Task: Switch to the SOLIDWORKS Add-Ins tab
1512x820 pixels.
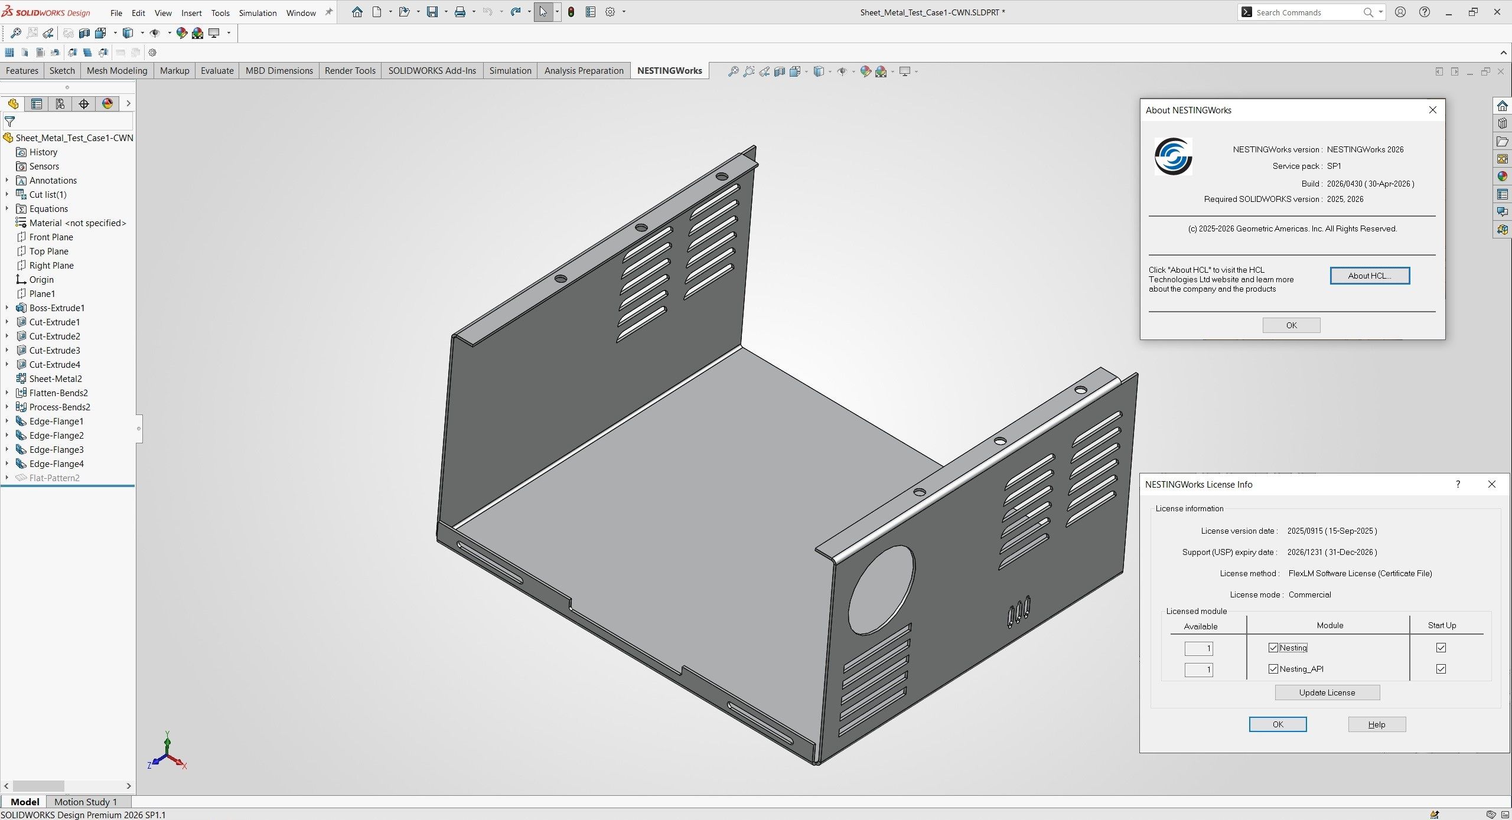Action: tap(432, 71)
